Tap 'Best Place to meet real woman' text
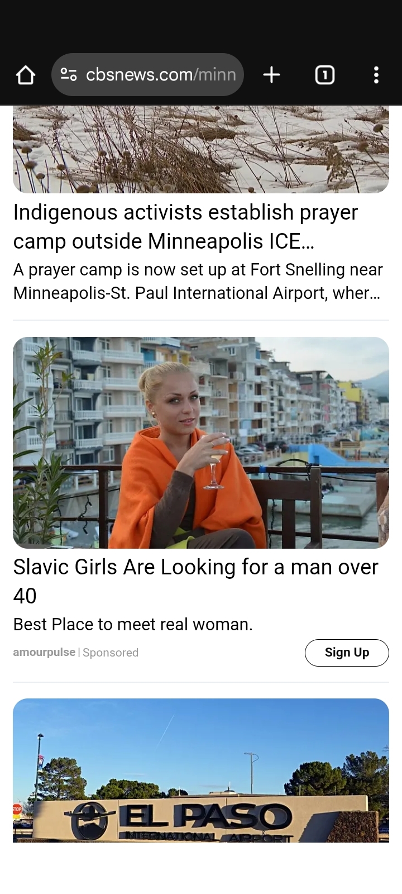402x894 pixels. click(133, 624)
